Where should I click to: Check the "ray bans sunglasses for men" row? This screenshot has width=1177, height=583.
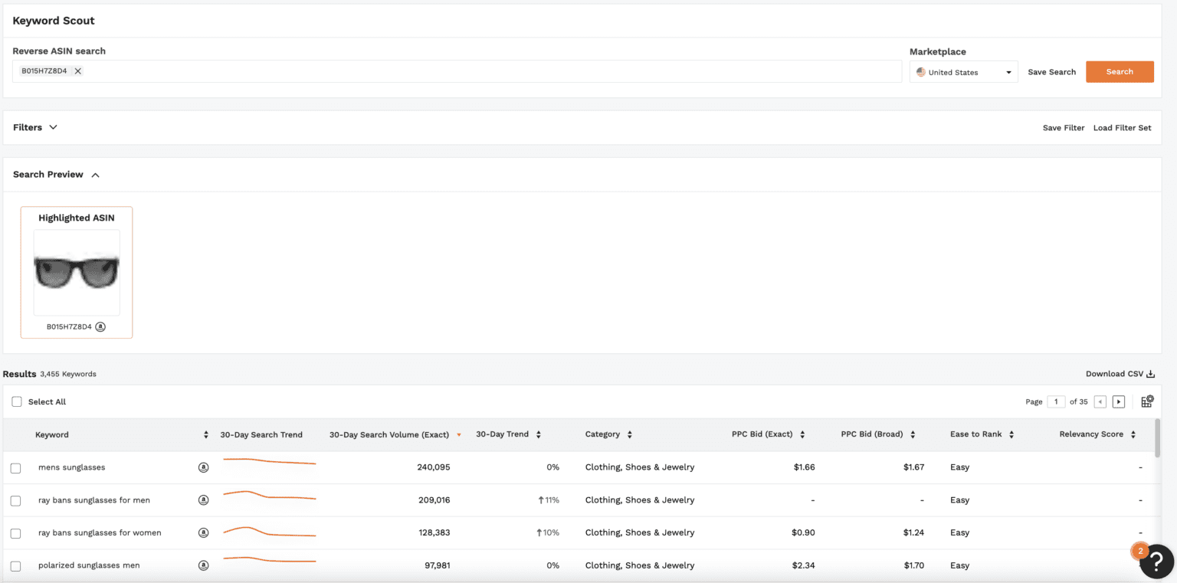[16, 499]
